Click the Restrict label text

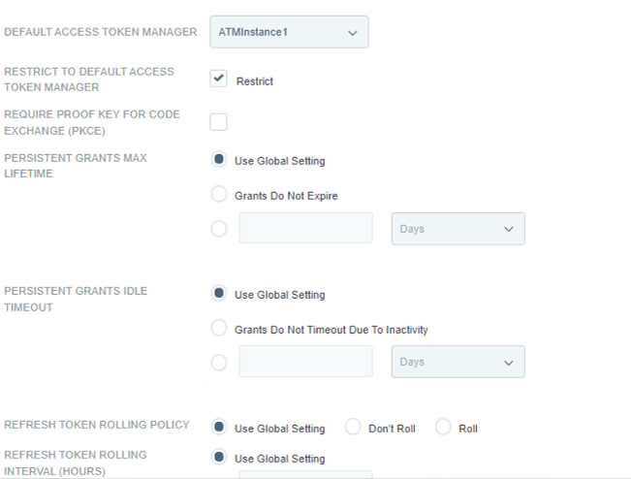point(255,81)
